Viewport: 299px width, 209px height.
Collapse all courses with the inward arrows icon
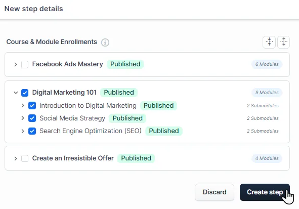pos(269,42)
